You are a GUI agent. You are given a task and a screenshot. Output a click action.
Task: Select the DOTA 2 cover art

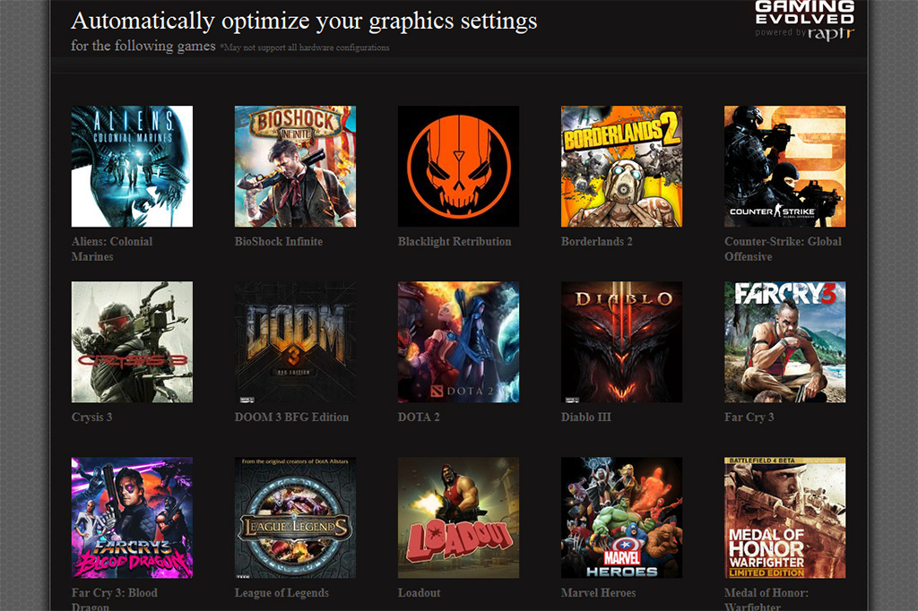pyautogui.click(x=458, y=342)
